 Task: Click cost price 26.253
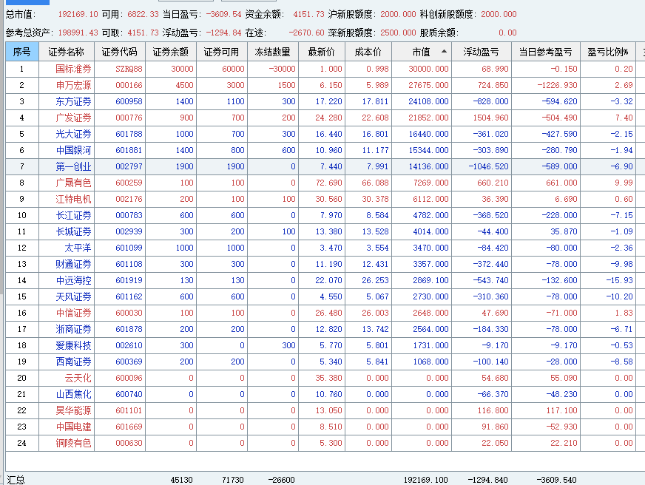tap(375, 280)
